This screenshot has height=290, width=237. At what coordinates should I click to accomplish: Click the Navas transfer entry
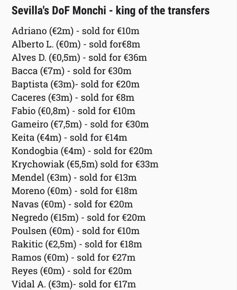coord(72,204)
